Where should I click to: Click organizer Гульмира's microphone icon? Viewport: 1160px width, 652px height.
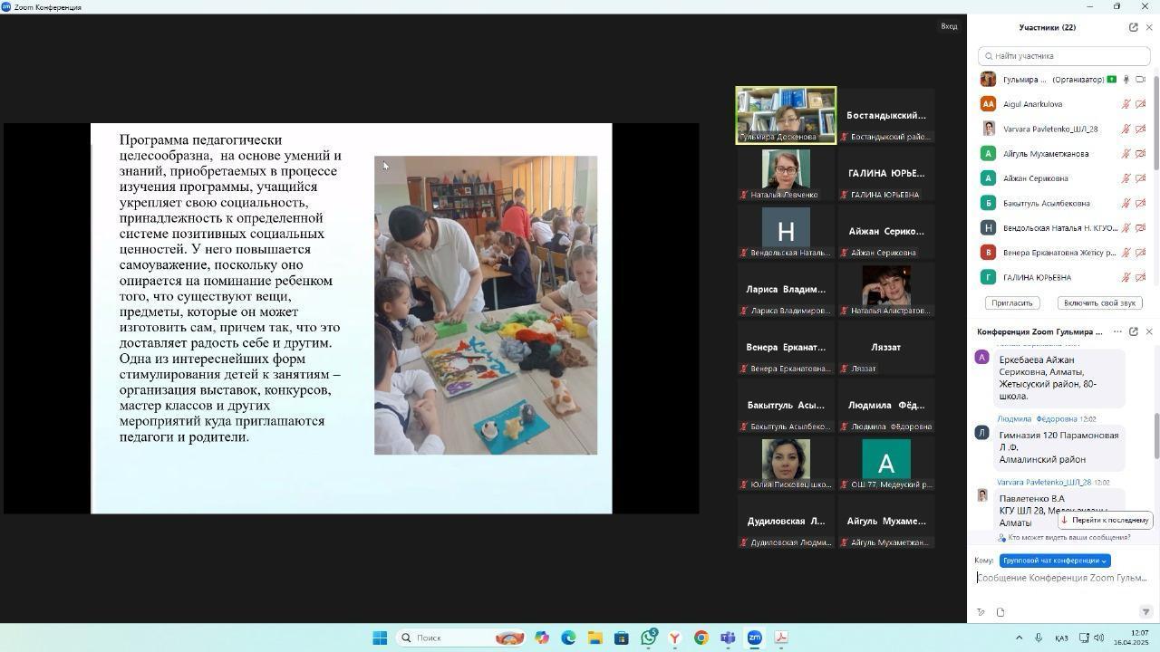[x=1126, y=80]
